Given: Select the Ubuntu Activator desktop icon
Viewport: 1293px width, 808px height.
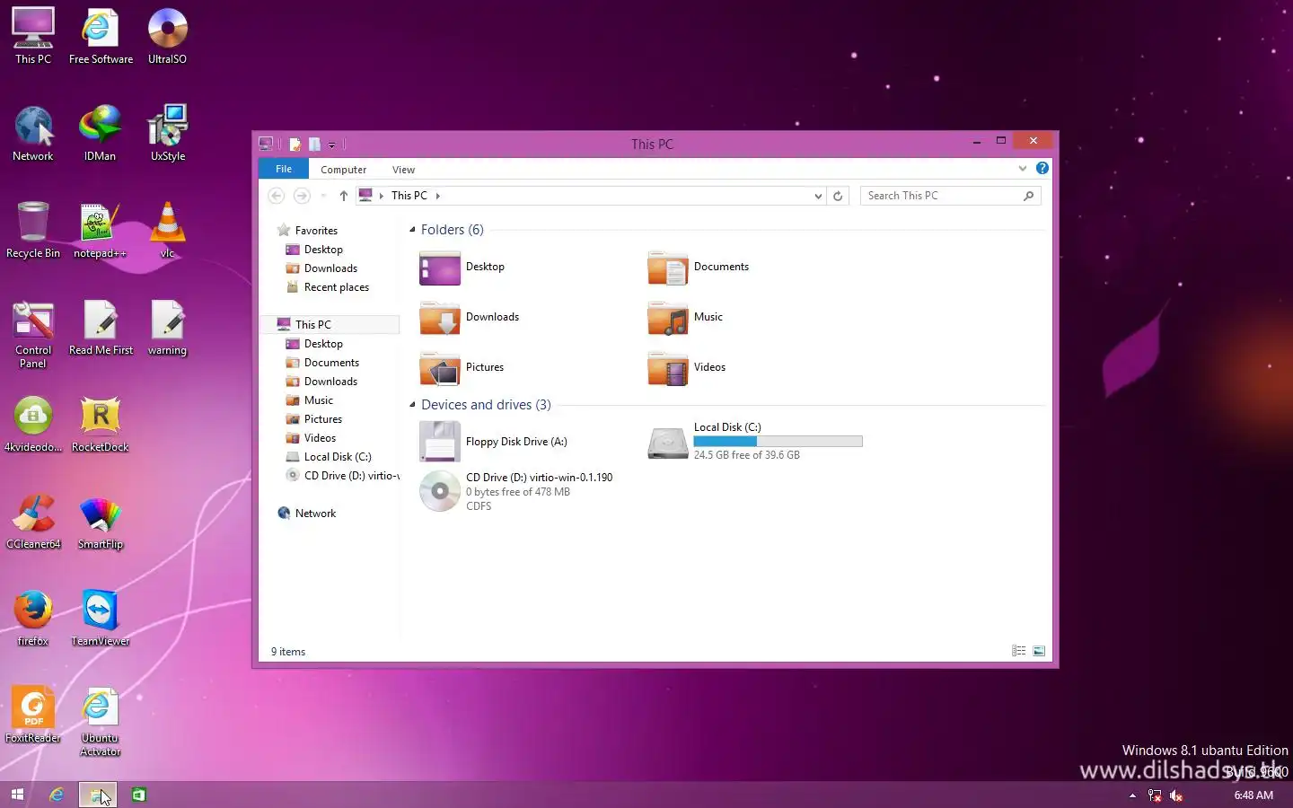Looking at the screenshot, I should click(100, 721).
